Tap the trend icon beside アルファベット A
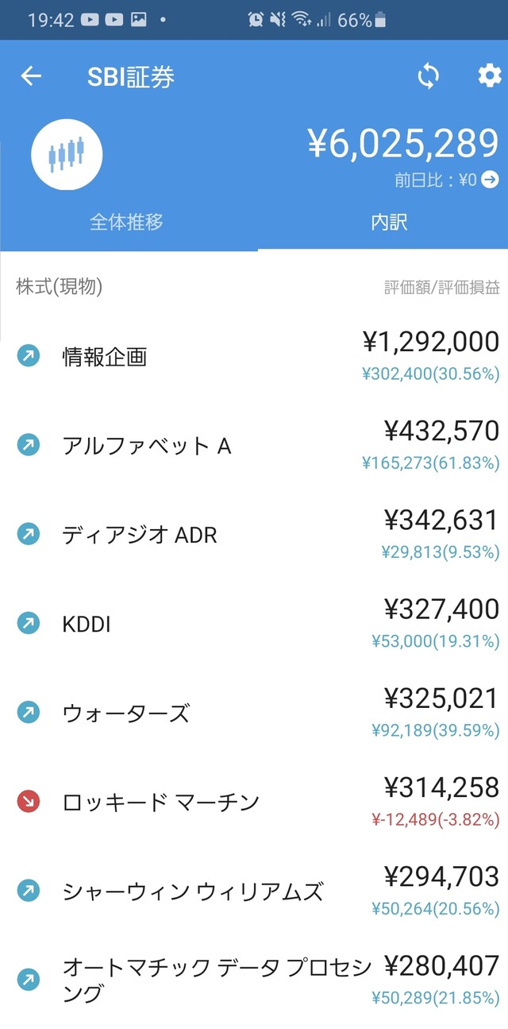 point(29,445)
